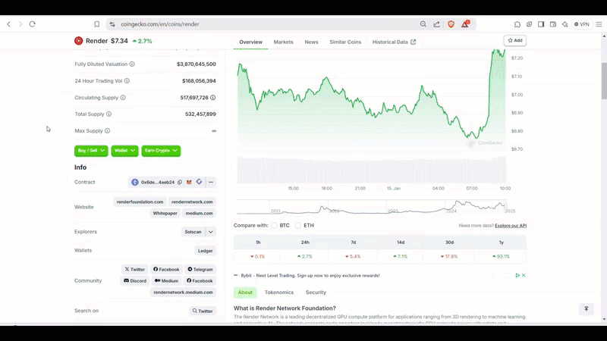Show 24 Hour Trading Vol info icon

coord(127,81)
